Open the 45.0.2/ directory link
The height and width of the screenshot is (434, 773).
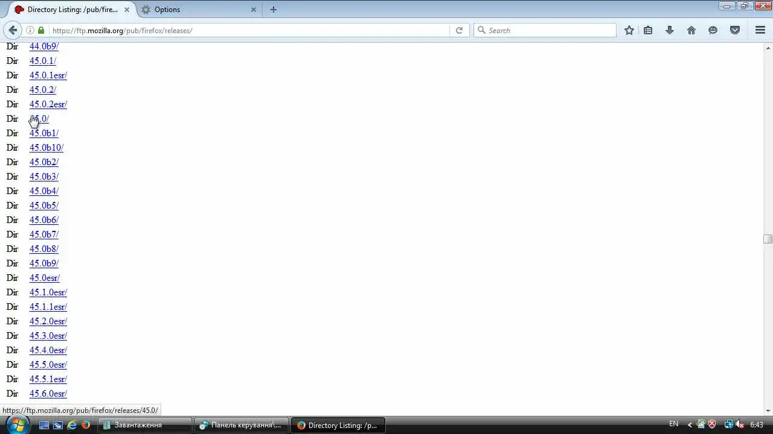pos(43,90)
